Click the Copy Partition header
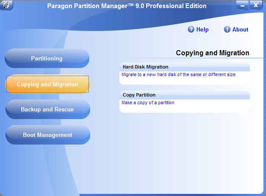The height and width of the screenshot is (196, 266). (x=139, y=95)
